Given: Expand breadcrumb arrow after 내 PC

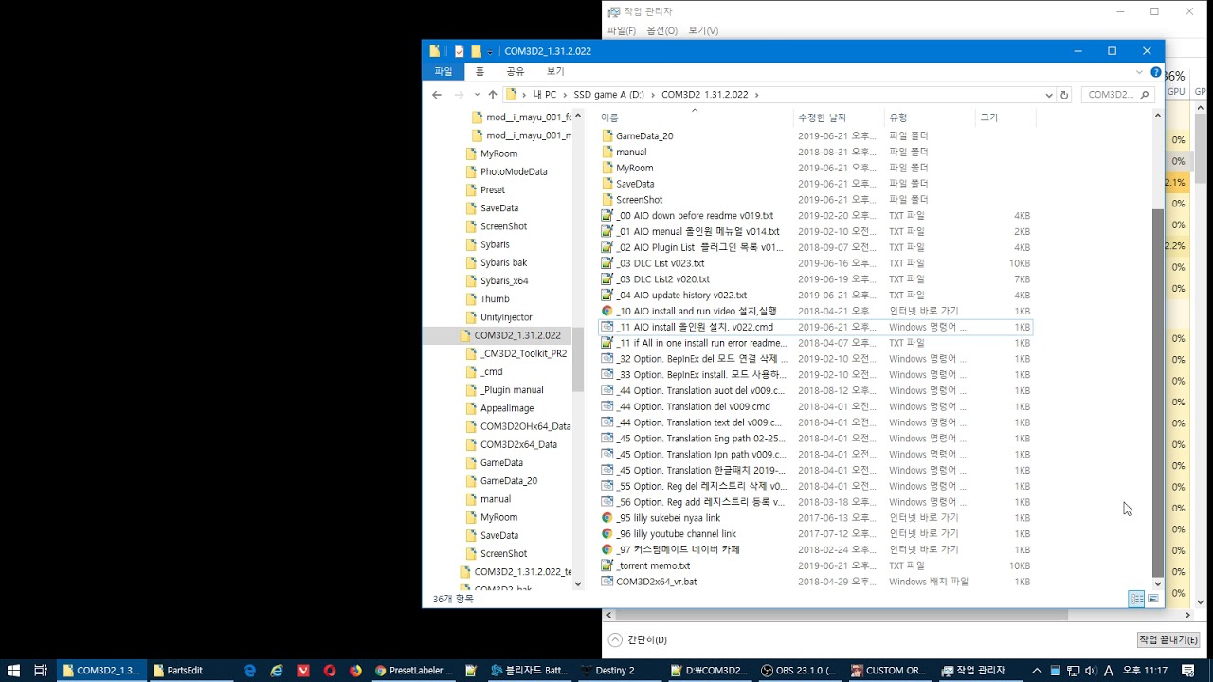Looking at the screenshot, I should 564,95.
